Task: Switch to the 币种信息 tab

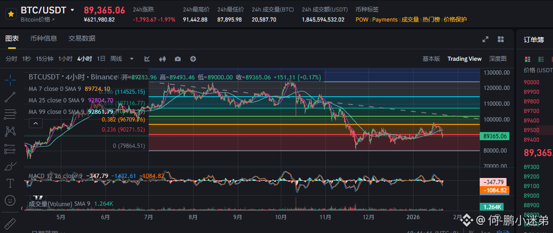Action: [x=44, y=38]
